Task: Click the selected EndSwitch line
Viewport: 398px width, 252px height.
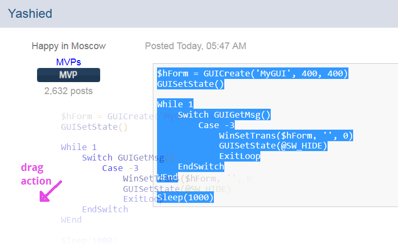Action: click(x=201, y=167)
